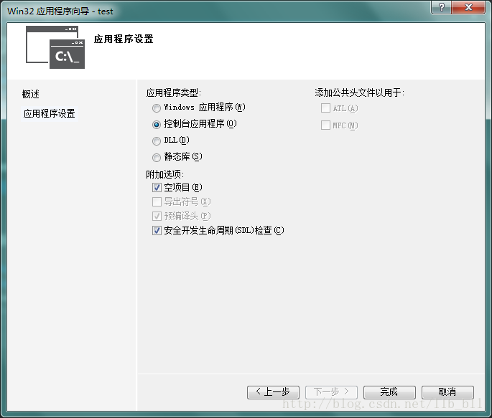Open the 概述 page in sidebar
This screenshot has height=418, width=492.
[x=30, y=94]
